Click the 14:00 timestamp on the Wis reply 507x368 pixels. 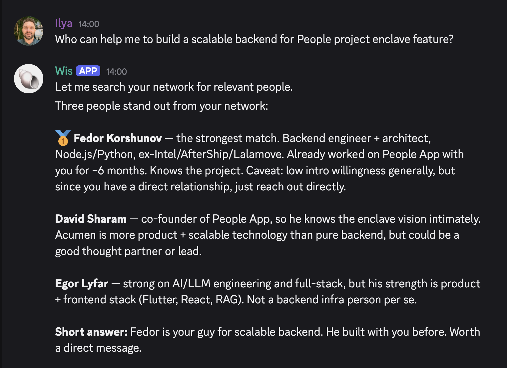click(116, 71)
